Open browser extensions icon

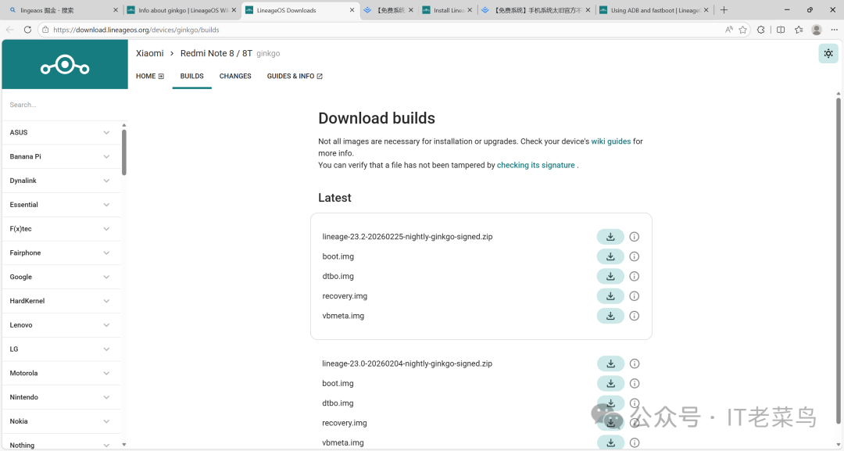(x=760, y=30)
